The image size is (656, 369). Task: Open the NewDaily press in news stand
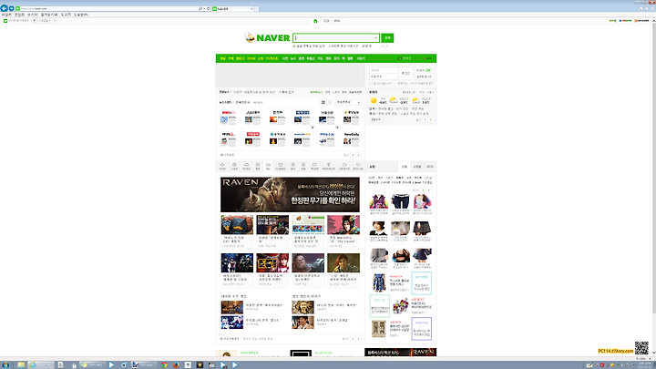[x=352, y=138]
